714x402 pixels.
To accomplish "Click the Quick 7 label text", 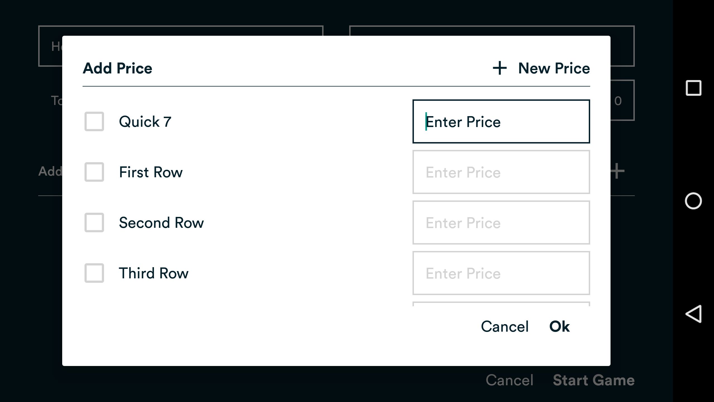I will [145, 122].
